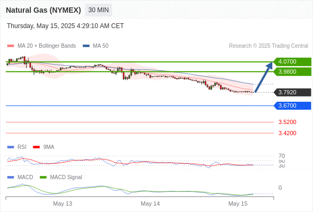The width and height of the screenshot is (313, 212).
Task: Click the MA 50 blue legend swatch
Action: tap(86, 46)
